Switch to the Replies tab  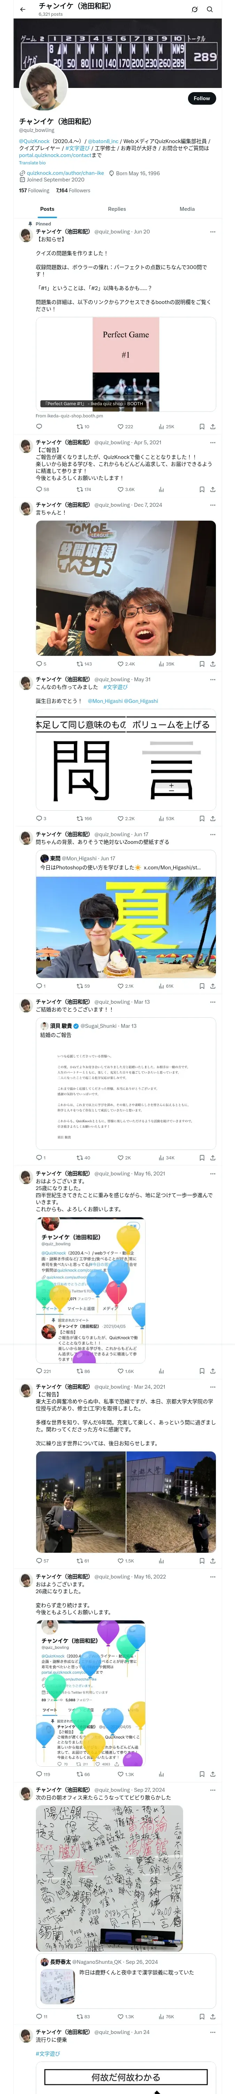click(117, 209)
